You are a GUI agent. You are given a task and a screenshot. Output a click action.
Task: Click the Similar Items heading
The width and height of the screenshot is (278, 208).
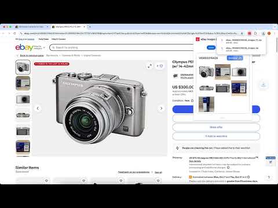[27, 168]
